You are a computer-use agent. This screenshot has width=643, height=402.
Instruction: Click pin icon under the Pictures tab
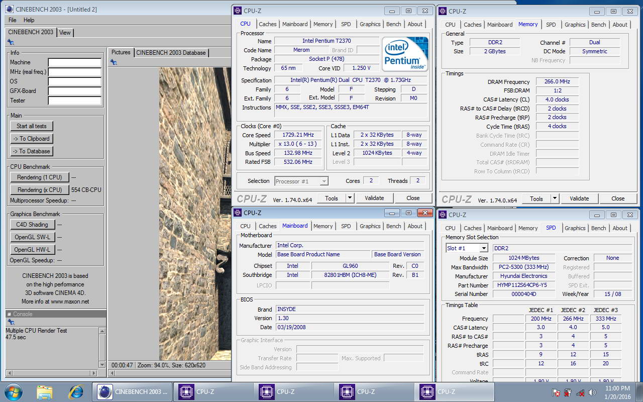[114, 62]
